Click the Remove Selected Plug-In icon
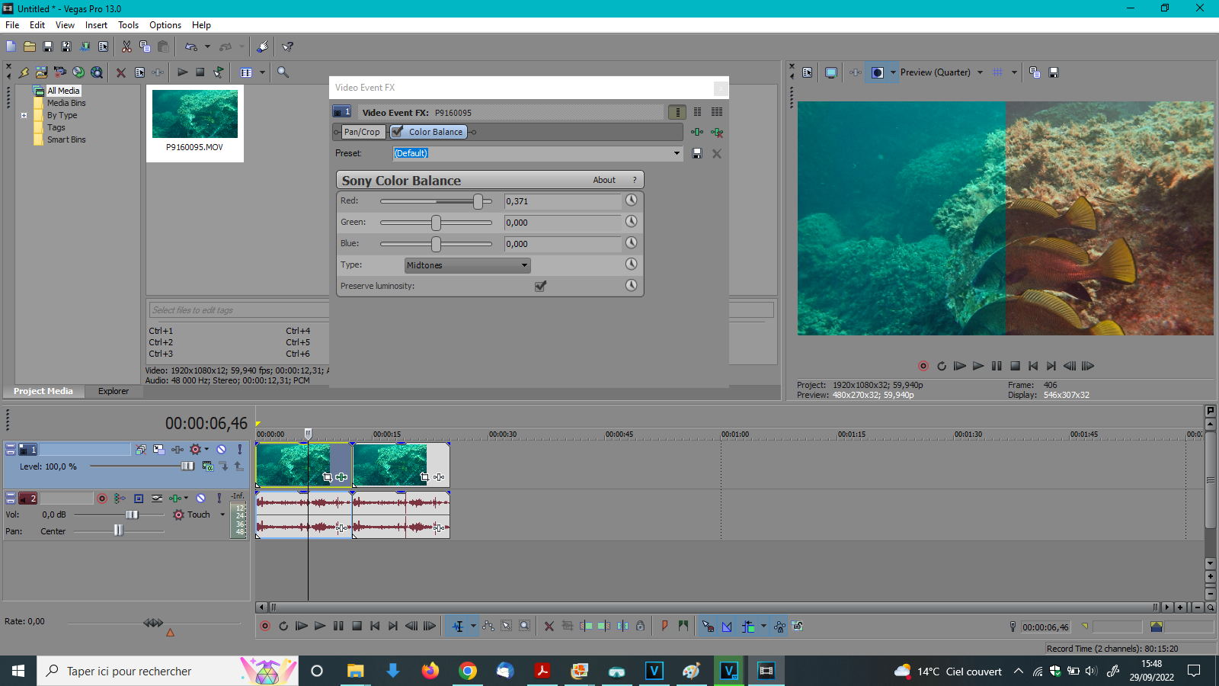 [717, 132]
